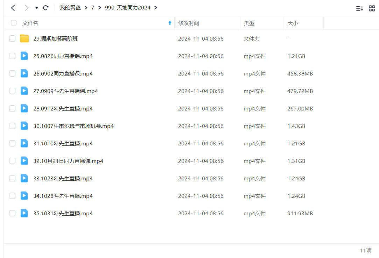Image resolution: width=379 pixels, height=258 pixels.
Task: Select file name 31.1010斗先生直播.mp4
Action: [x=63, y=143]
